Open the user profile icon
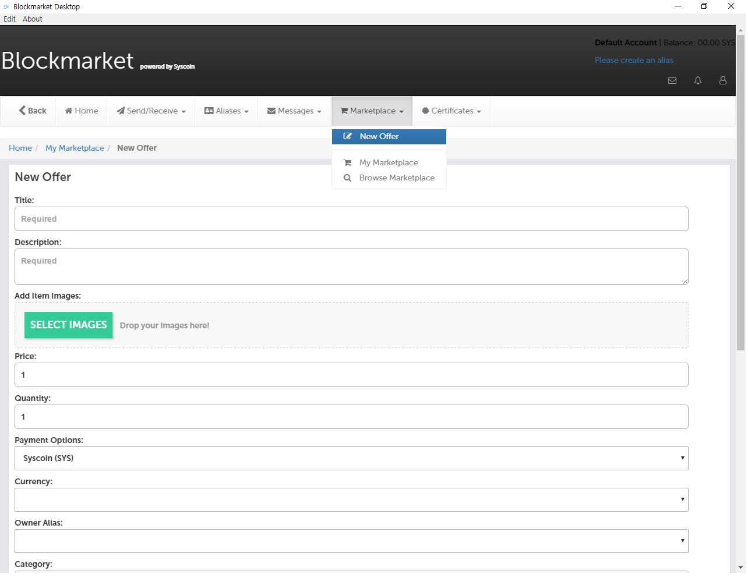The width and height of the screenshot is (748, 578). 722,81
